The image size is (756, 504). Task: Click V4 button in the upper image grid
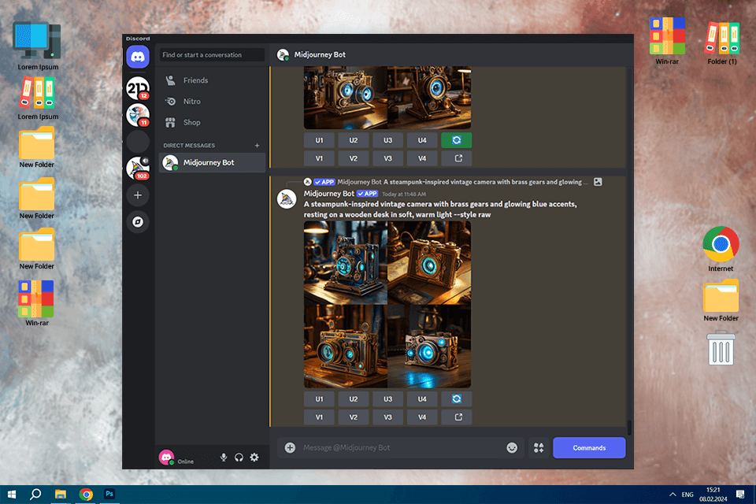click(422, 158)
